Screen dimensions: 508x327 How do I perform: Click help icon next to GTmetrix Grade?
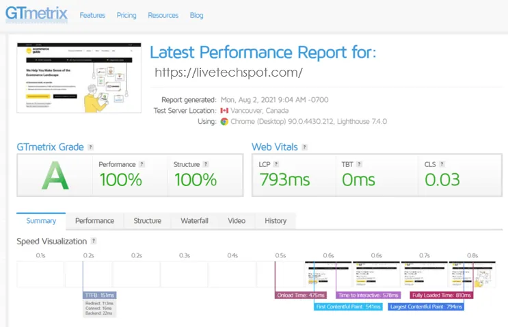pos(90,147)
